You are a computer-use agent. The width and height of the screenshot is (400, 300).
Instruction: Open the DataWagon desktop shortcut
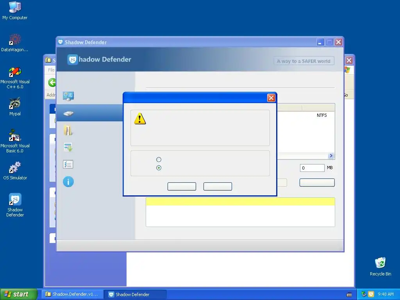point(15,43)
